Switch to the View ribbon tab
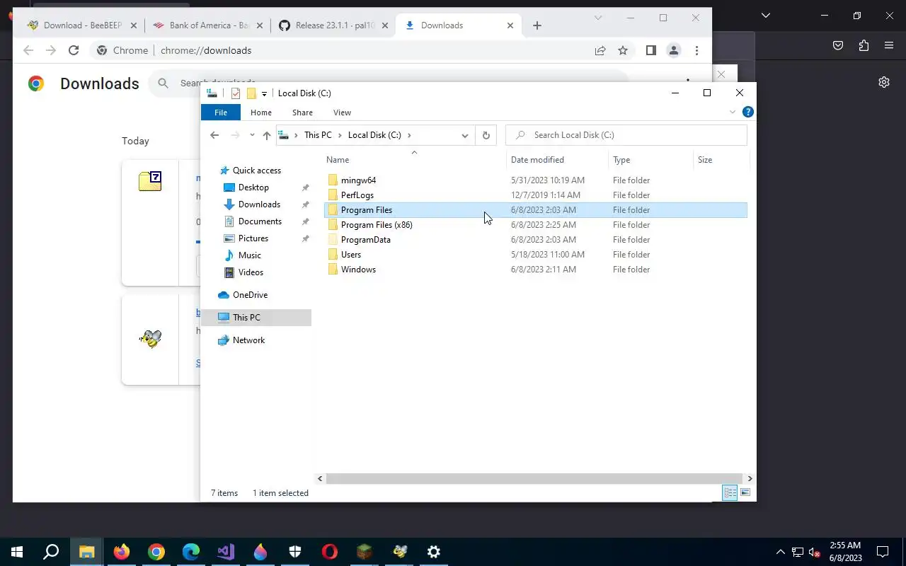 pos(342,112)
